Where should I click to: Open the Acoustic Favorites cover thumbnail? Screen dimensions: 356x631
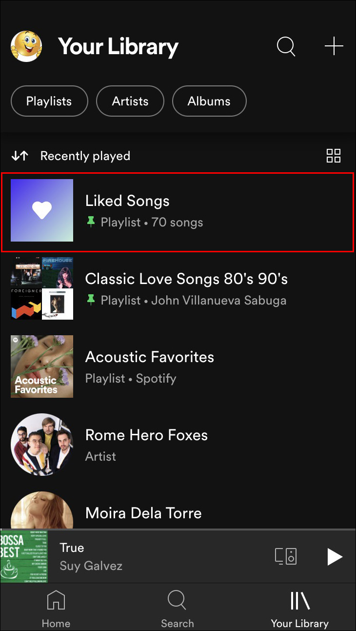(x=42, y=366)
